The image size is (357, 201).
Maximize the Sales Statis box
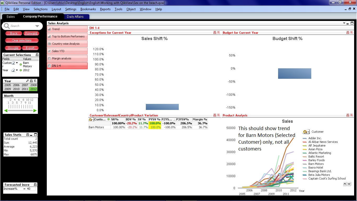[36, 135]
